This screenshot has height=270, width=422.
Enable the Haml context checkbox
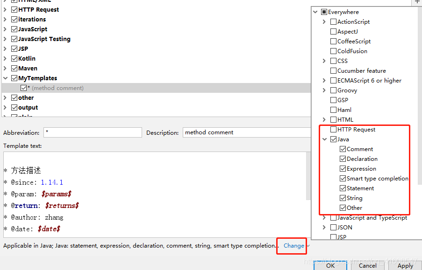coord(333,110)
